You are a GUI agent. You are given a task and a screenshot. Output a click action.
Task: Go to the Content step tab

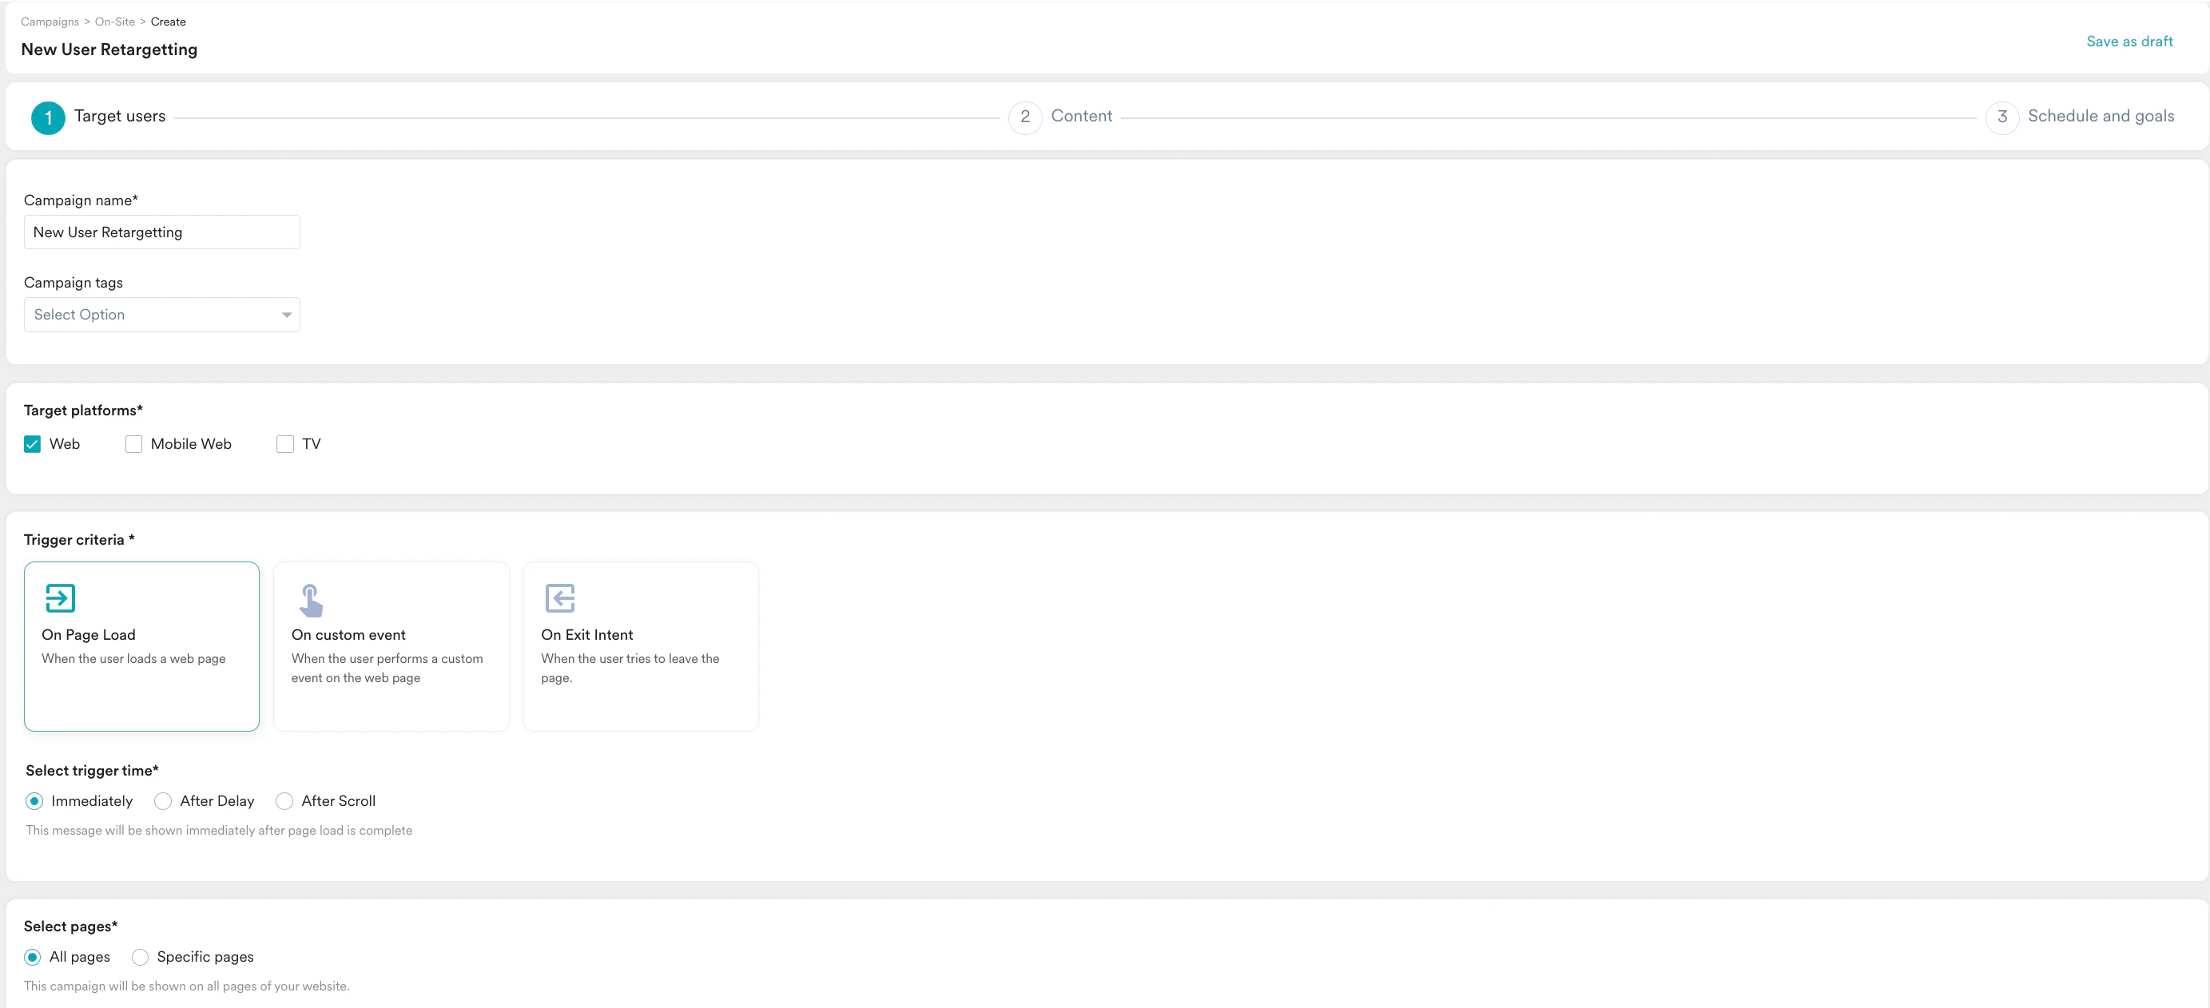tap(1081, 117)
